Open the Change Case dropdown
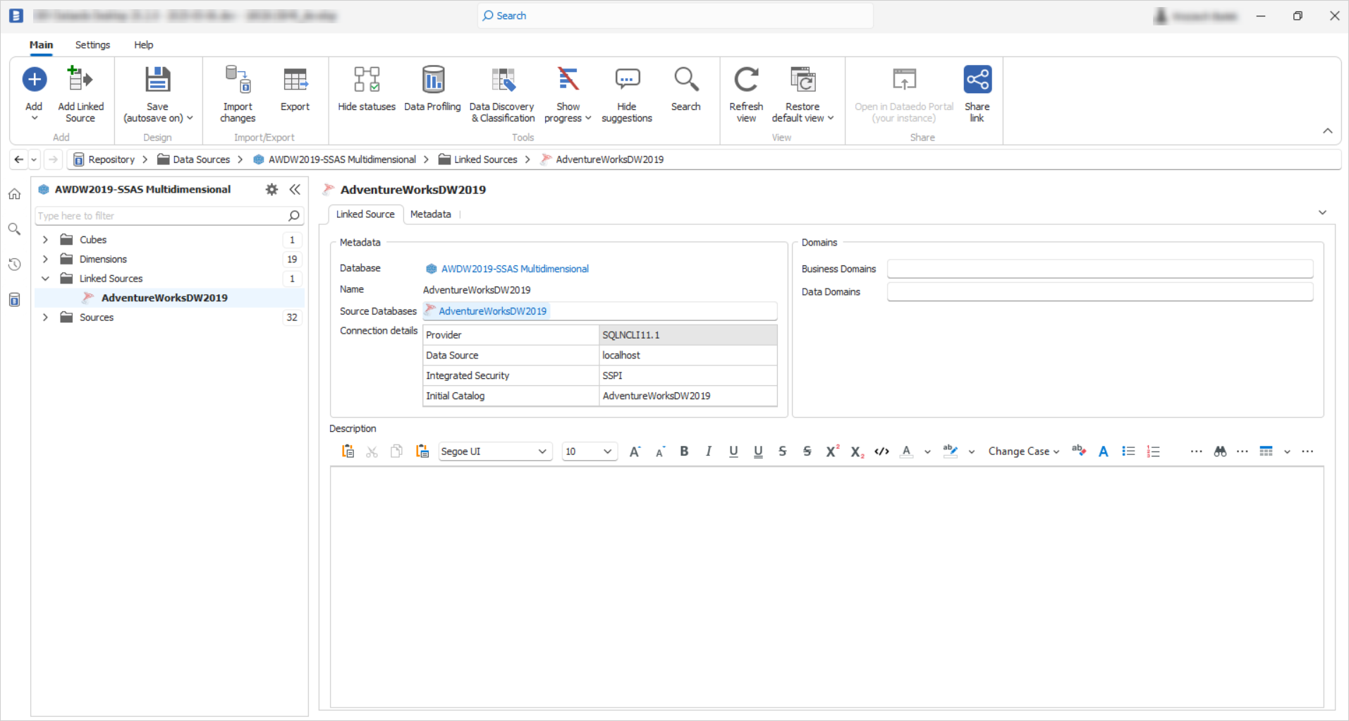The height and width of the screenshot is (721, 1349). pyautogui.click(x=1023, y=452)
